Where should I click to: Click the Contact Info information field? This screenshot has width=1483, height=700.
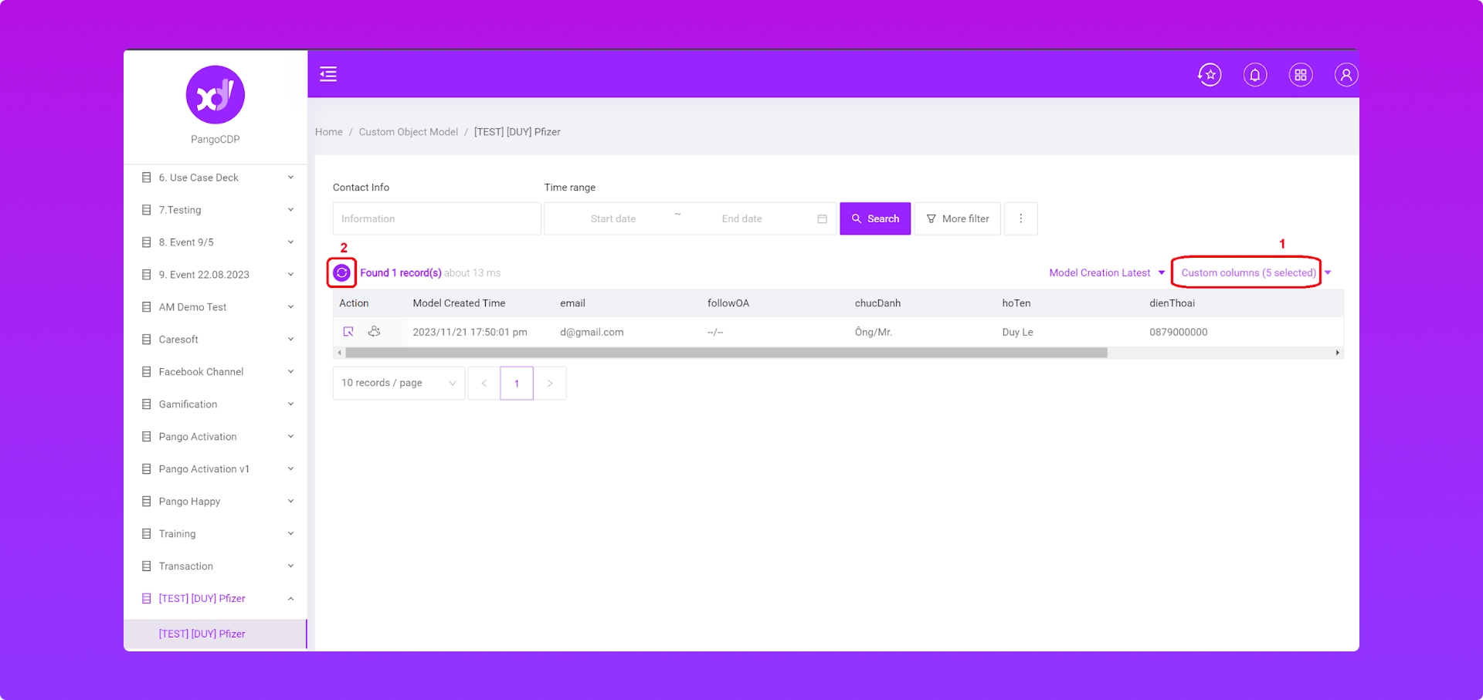click(x=436, y=219)
